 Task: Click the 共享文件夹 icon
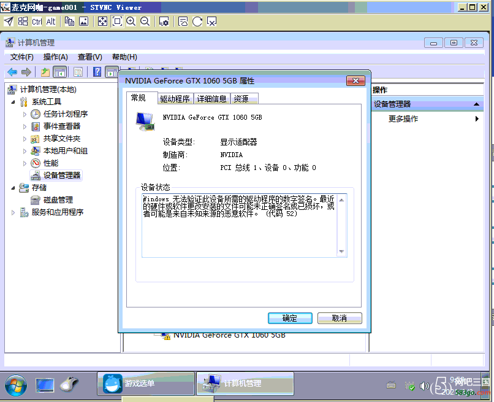pyautogui.click(x=35, y=139)
